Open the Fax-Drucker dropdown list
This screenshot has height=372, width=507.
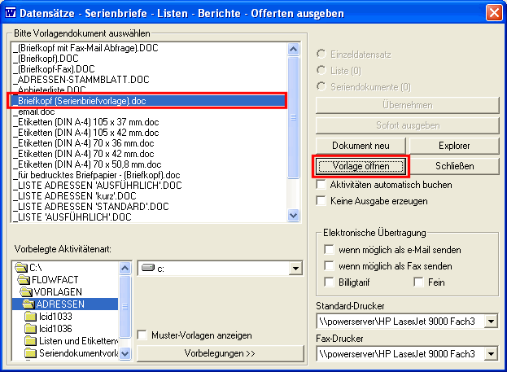(x=492, y=353)
